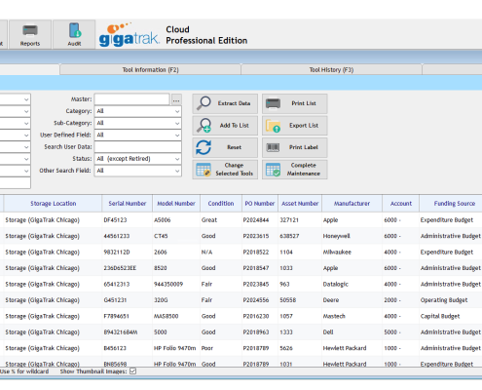Open the Audit phone icon
Viewport: 482px width, 390px height.
tap(74, 30)
